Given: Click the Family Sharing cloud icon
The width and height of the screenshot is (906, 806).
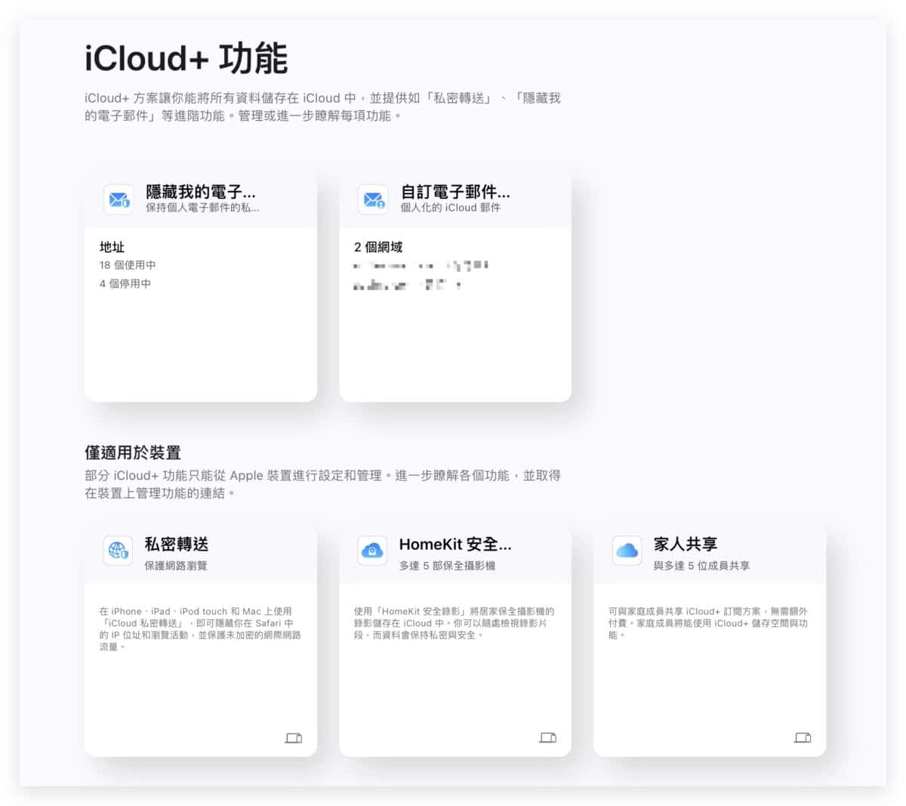Looking at the screenshot, I should pyautogui.click(x=627, y=551).
